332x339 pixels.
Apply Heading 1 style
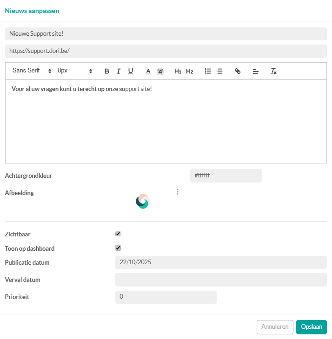pos(178,71)
